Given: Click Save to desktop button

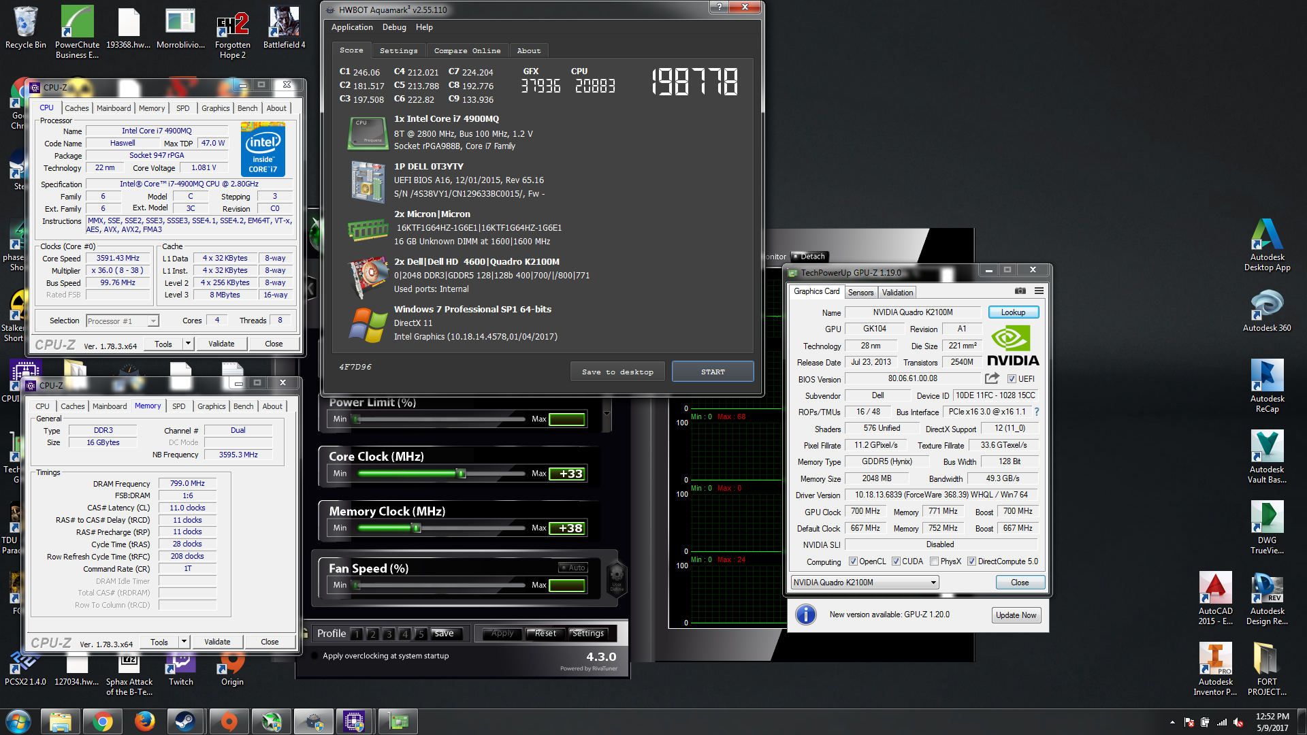Looking at the screenshot, I should click(617, 372).
